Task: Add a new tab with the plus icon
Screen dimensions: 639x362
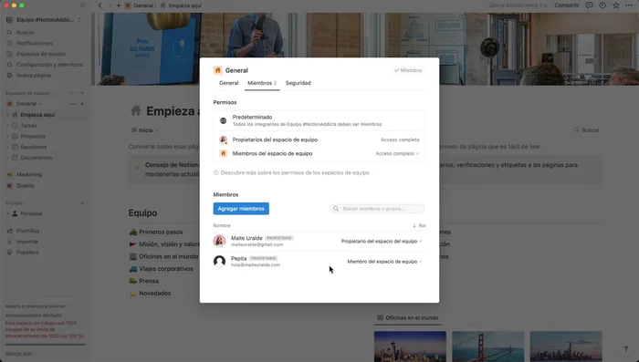Action: 119,5
